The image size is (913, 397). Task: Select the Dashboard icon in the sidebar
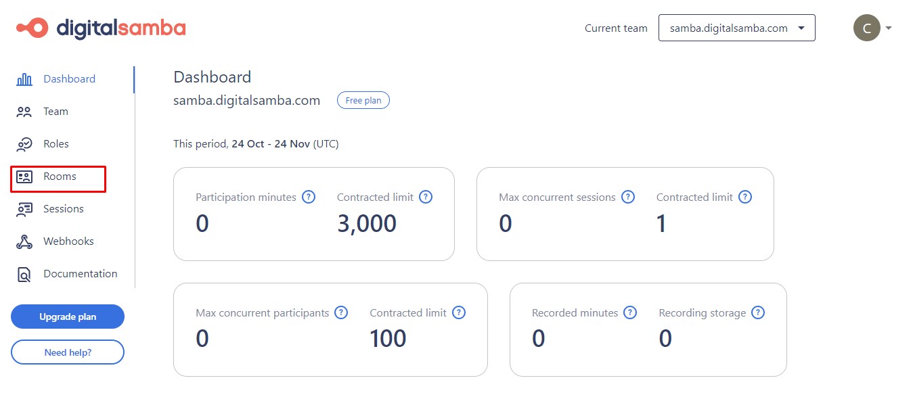coord(23,78)
